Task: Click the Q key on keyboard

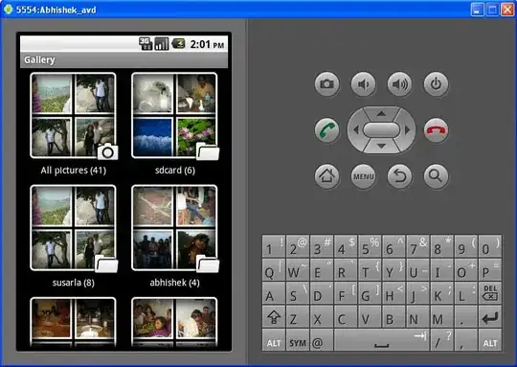Action: (x=274, y=269)
